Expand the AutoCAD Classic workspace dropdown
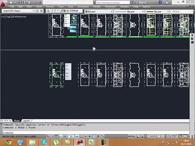The image size is (195, 146). tap(33, 11)
